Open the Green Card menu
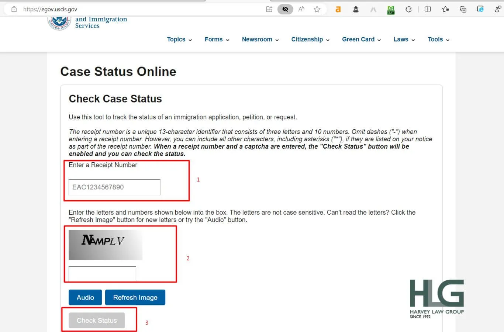The image size is (504, 332). click(361, 39)
